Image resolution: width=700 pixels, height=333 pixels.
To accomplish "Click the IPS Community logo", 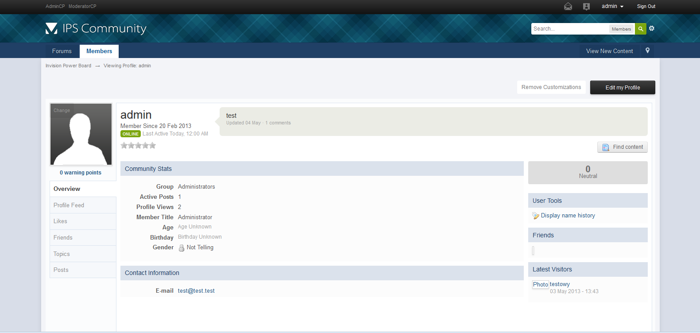I will click(96, 28).
